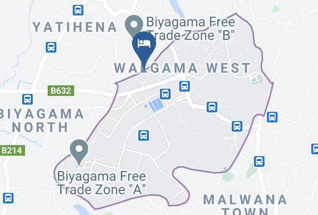Click bus stop beside the blue striped building
This screenshot has height=215, width=318.
(165, 94)
